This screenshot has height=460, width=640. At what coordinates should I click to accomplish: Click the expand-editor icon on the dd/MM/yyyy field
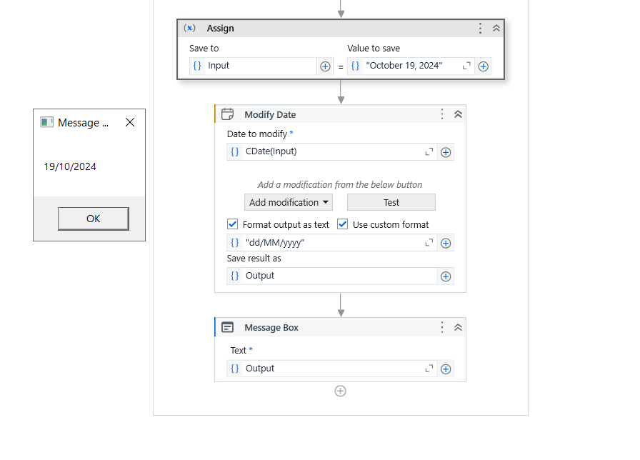pyautogui.click(x=429, y=243)
